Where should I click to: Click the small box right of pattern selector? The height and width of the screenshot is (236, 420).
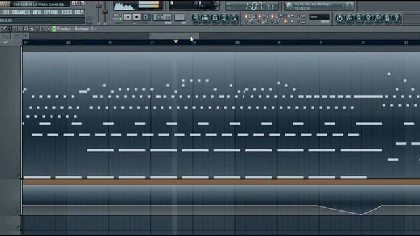180,17
